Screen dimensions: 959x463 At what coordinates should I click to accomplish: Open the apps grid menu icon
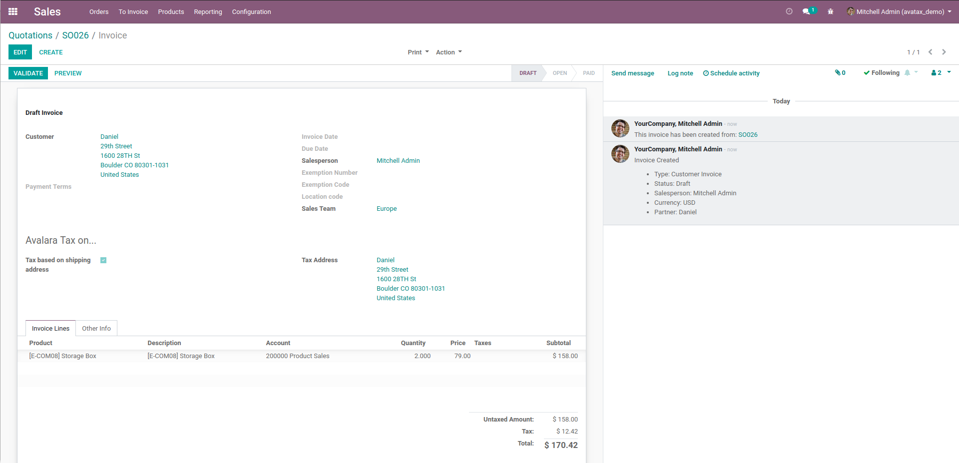[x=13, y=11]
